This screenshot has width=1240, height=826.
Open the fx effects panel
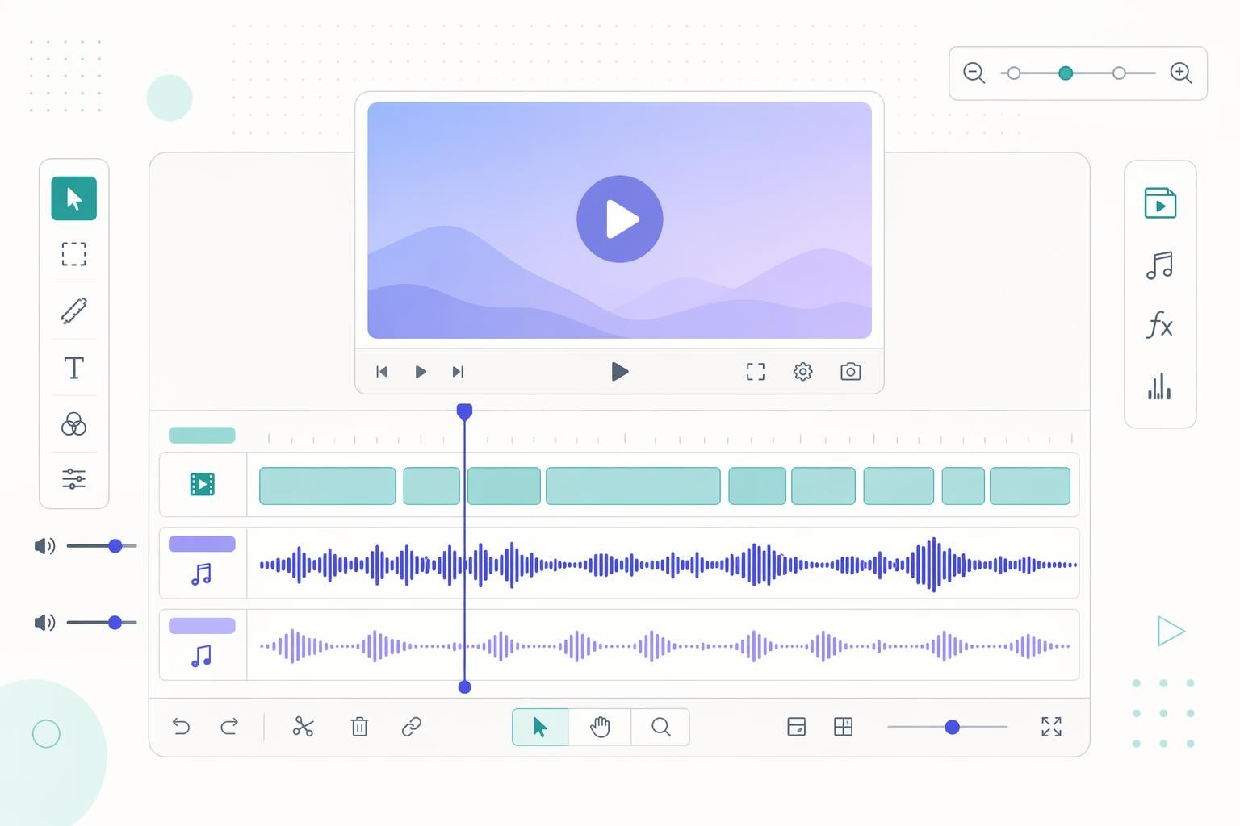pos(1160,327)
